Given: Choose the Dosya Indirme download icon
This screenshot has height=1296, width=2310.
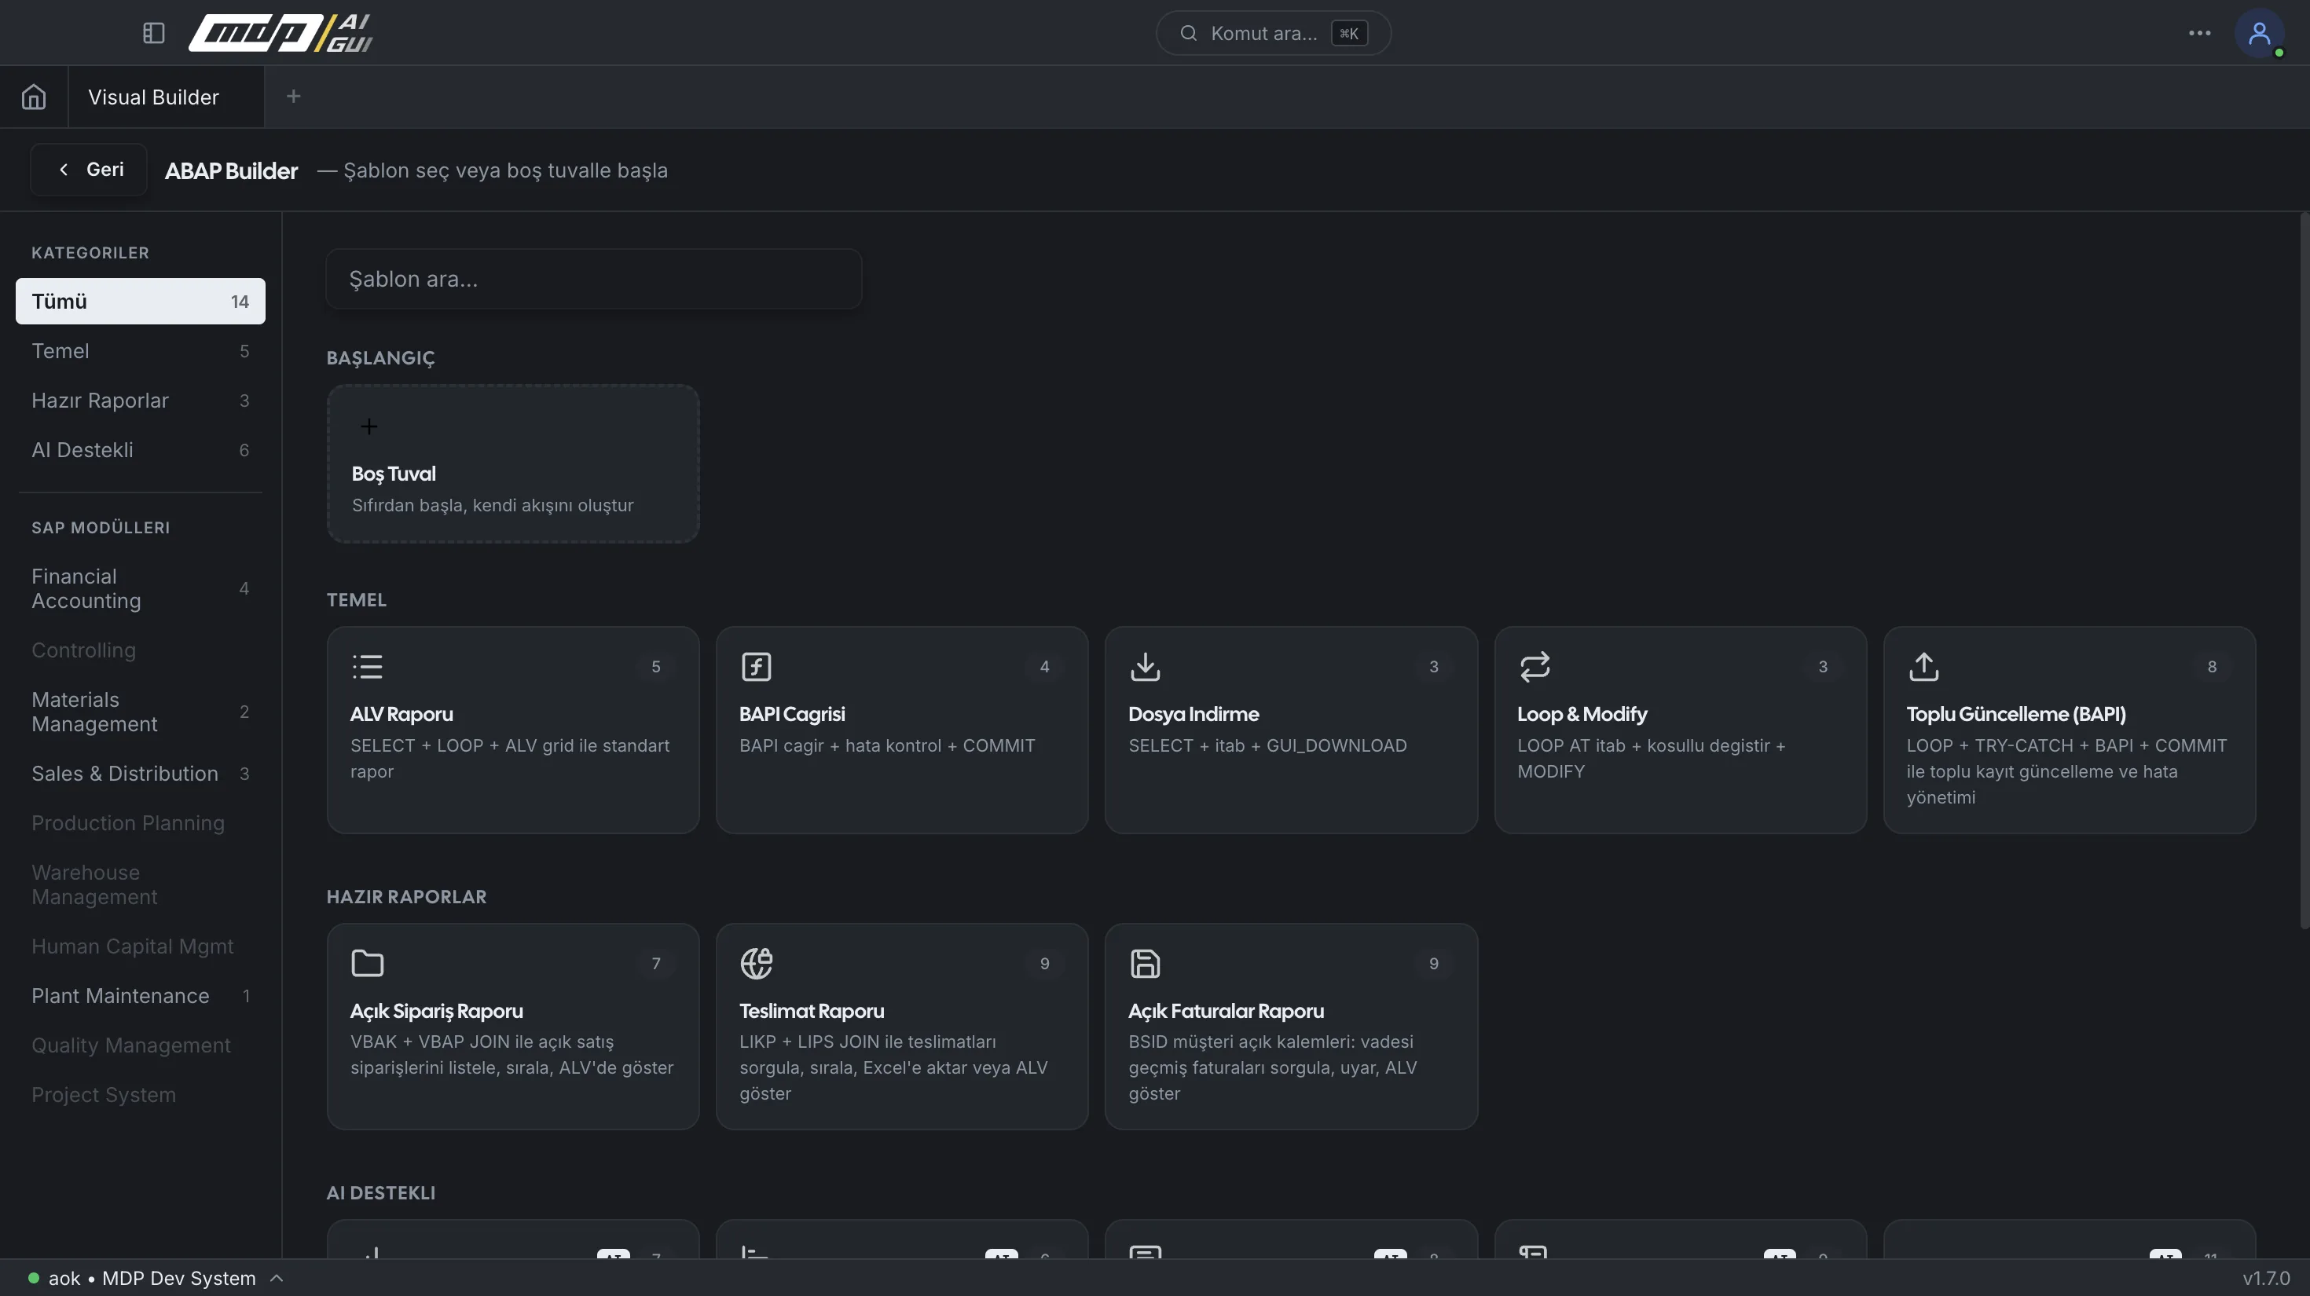Looking at the screenshot, I should pos(1145,666).
